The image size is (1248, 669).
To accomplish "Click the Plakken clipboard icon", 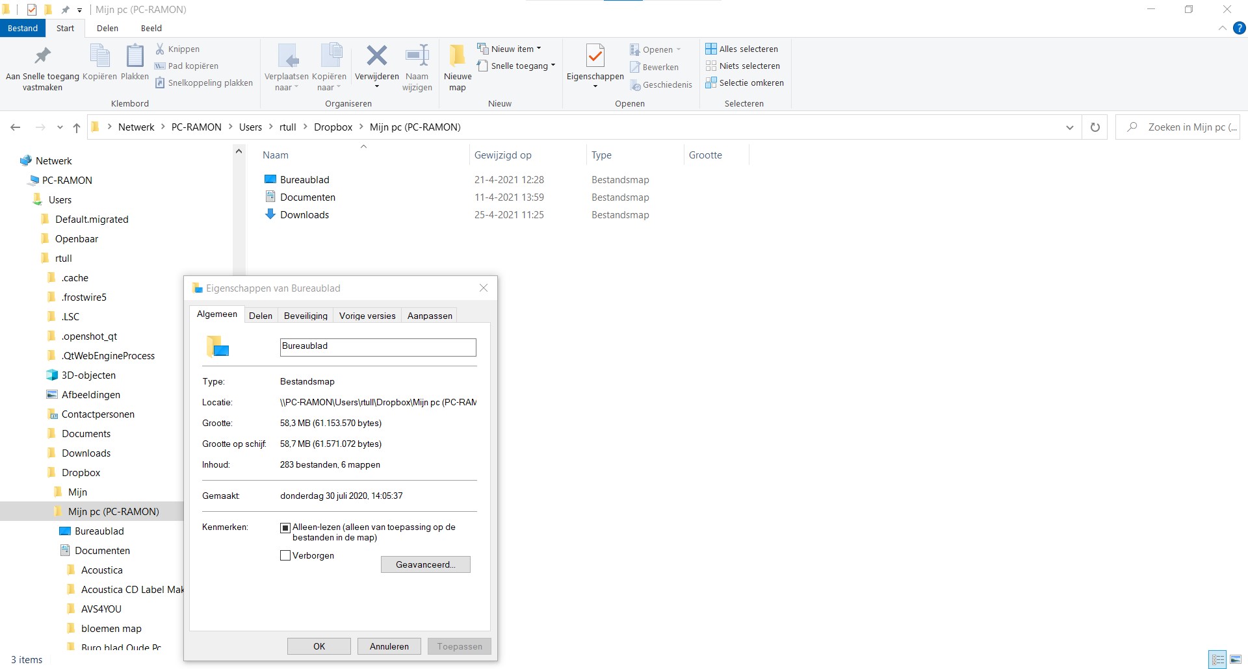I will [135, 56].
